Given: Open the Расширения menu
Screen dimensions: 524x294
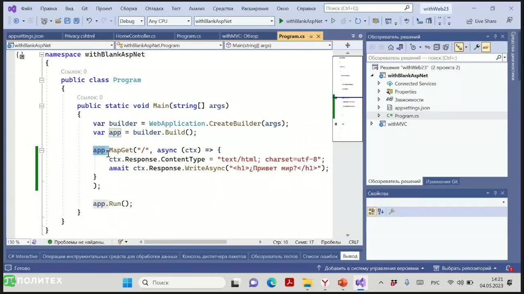Looking at the screenshot, I should tap(255, 8).
